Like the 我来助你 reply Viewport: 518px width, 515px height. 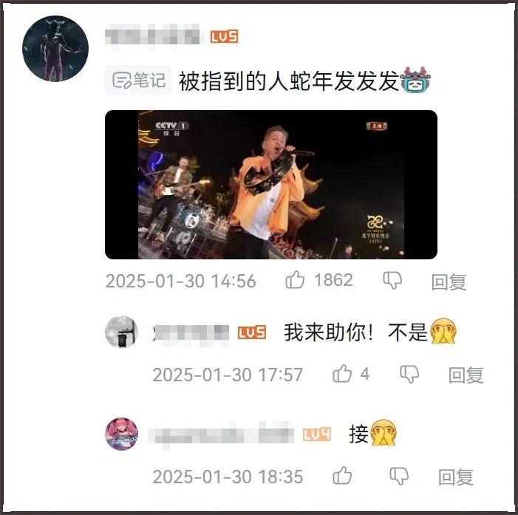point(342,374)
